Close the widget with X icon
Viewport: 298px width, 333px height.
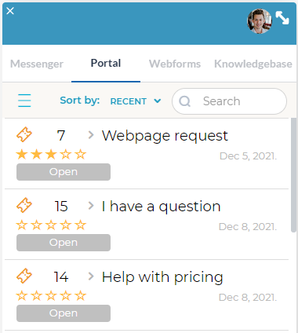click(x=10, y=11)
